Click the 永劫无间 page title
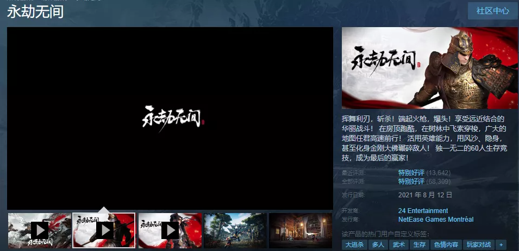519x251 pixels. pyautogui.click(x=35, y=11)
